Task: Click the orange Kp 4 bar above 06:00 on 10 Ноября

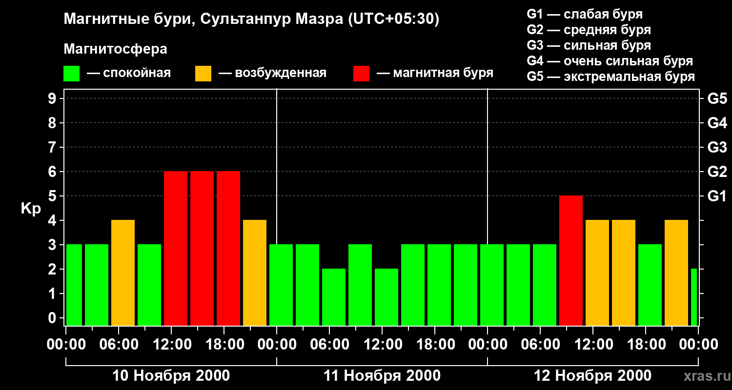Action: [x=123, y=273]
